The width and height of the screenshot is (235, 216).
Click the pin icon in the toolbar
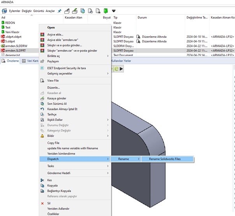click(x=60, y=11)
